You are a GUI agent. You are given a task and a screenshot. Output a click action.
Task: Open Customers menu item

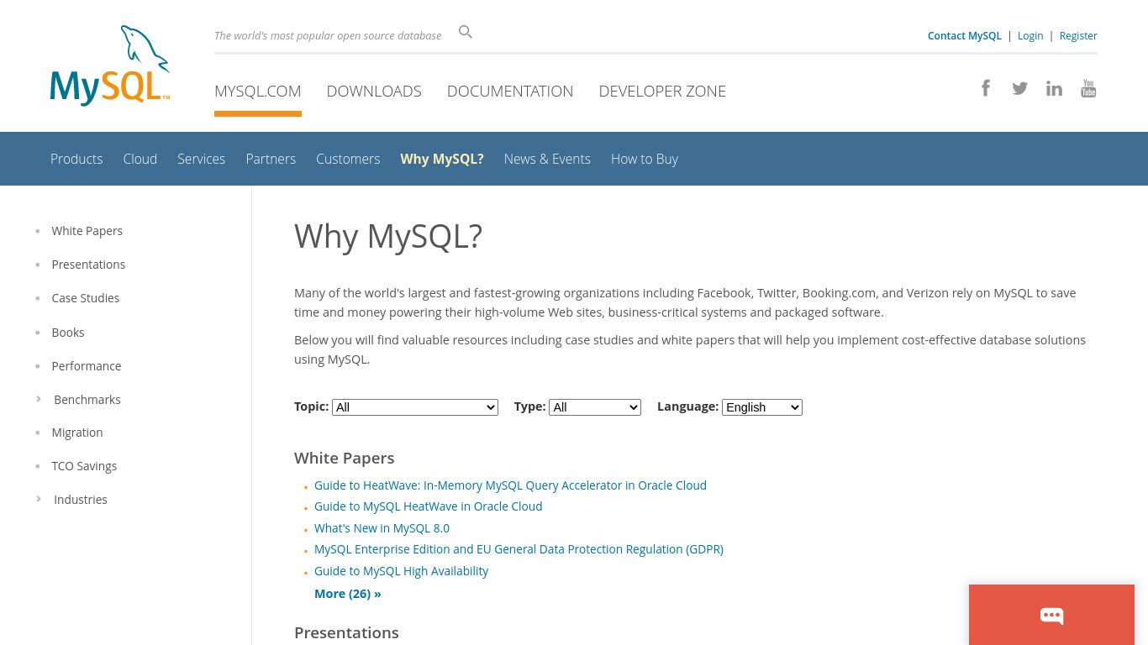348,159
